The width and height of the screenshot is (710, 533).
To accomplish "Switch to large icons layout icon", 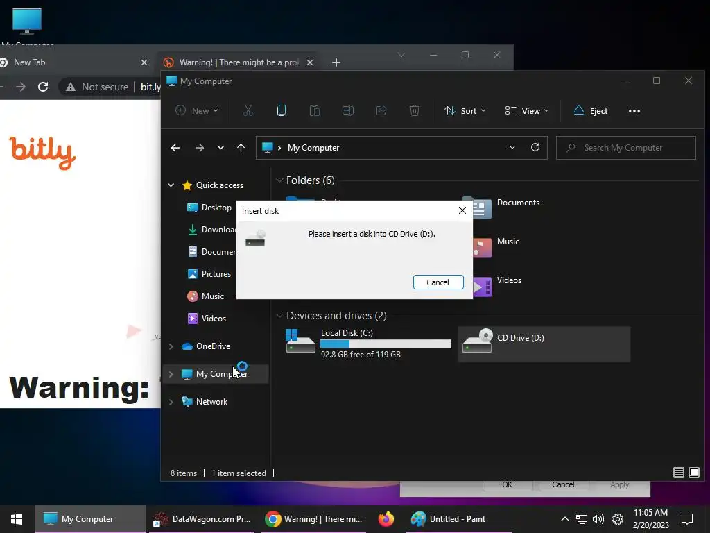I will point(693,473).
